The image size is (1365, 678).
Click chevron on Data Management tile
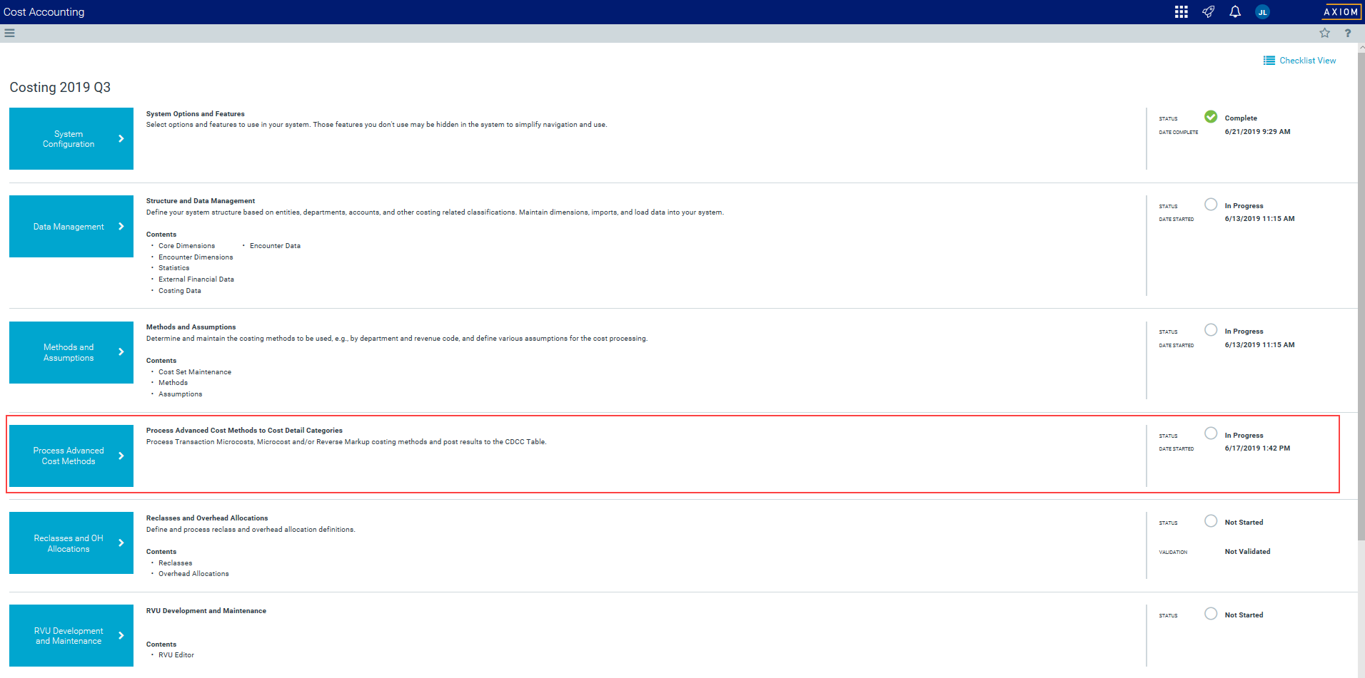coord(121,226)
